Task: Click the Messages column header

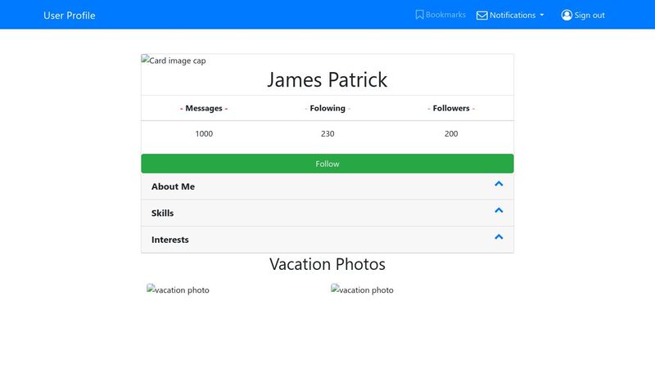Action: point(204,109)
